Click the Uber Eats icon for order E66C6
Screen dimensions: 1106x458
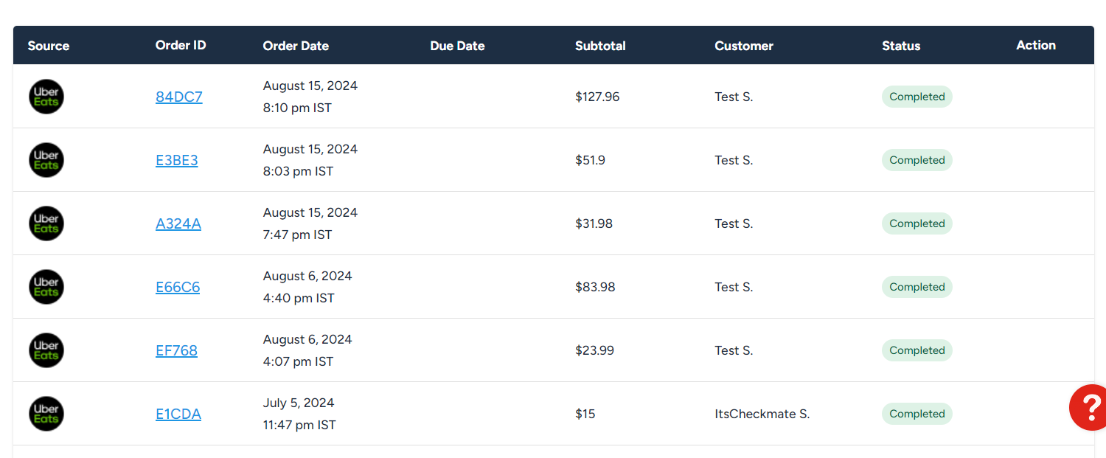pos(46,287)
